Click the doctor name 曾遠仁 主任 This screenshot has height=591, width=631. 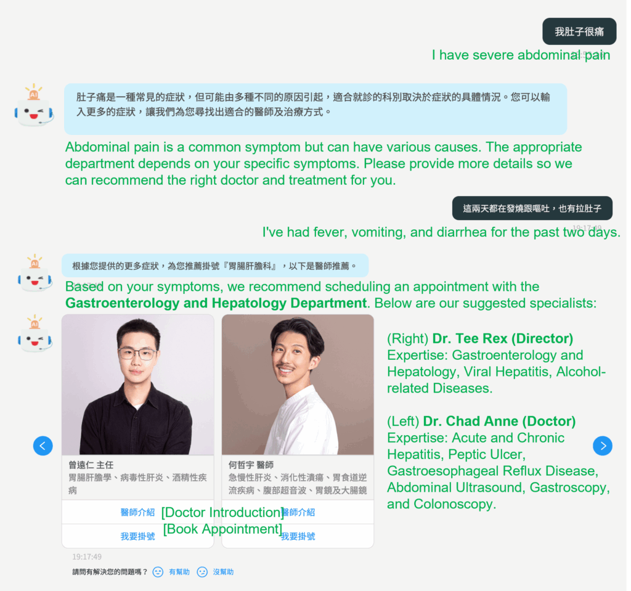click(x=91, y=465)
